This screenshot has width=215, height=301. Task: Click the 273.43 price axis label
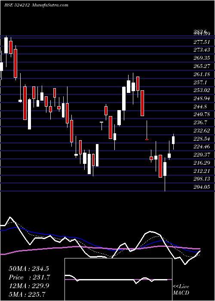coord(202,50)
